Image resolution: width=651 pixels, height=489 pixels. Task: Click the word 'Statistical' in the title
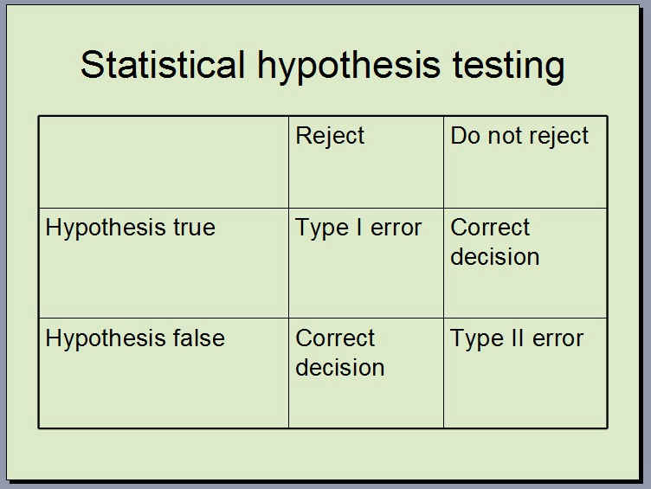click(x=163, y=64)
